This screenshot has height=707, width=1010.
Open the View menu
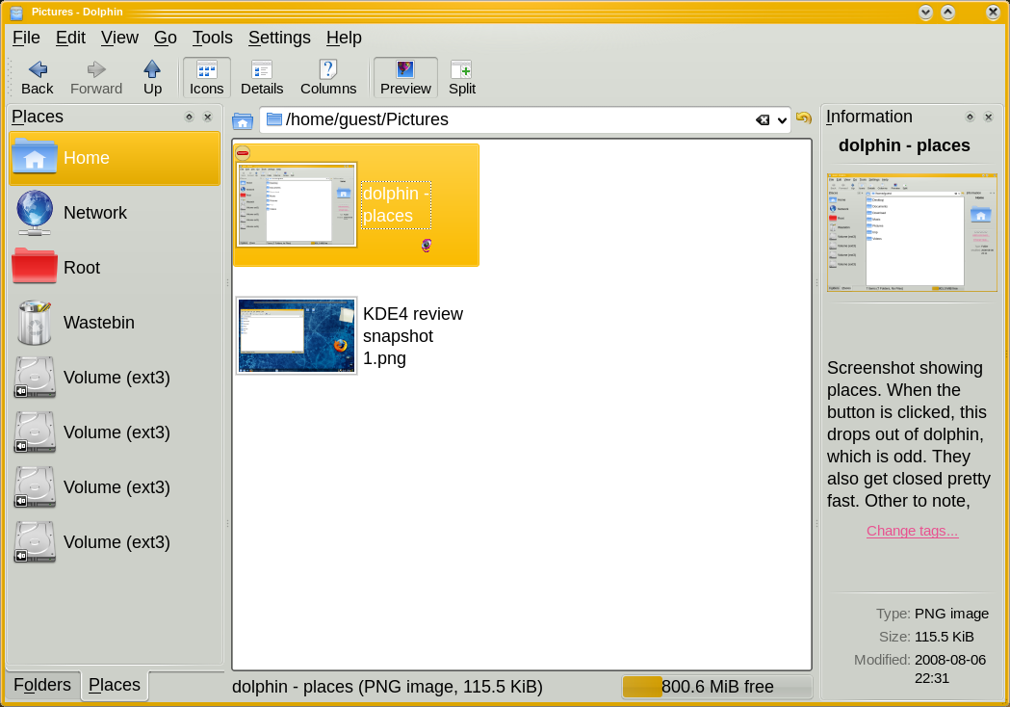(x=119, y=38)
